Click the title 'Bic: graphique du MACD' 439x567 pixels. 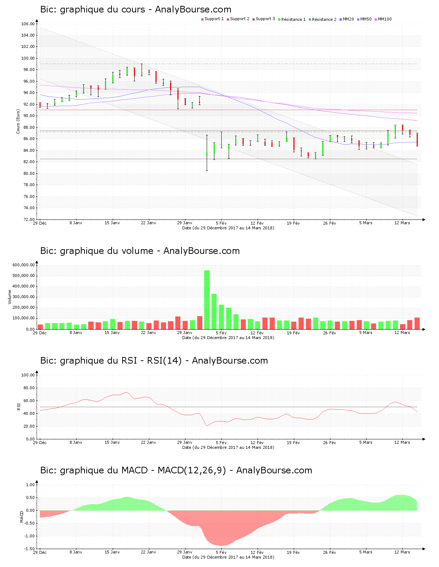(x=94, y=470)
